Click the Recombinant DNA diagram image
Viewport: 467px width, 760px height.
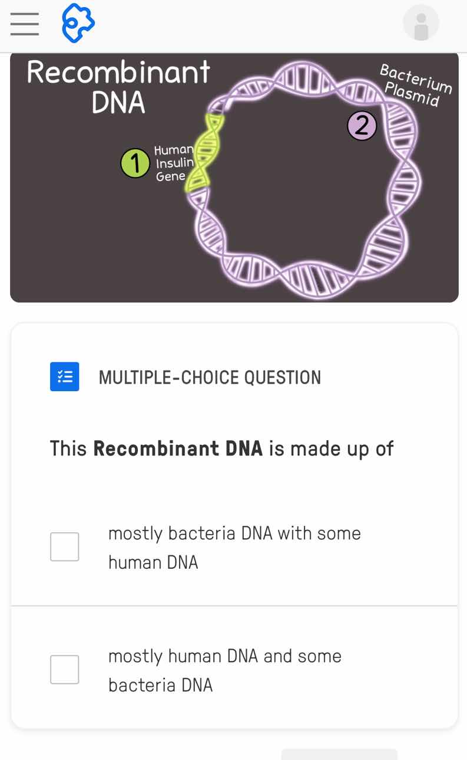point(234,177)
